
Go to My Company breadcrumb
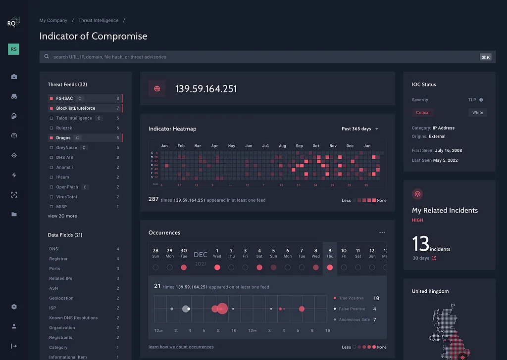[x=53, y=20]
